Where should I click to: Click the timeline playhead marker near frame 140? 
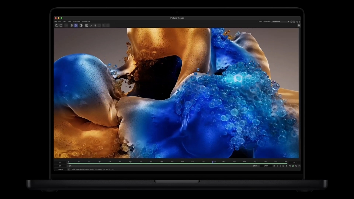[213, 162]
